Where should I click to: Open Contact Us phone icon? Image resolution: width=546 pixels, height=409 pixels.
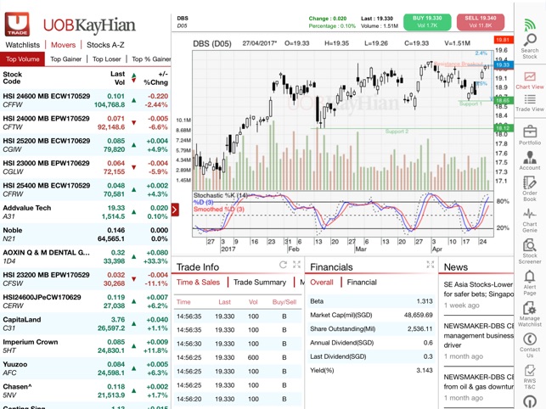click(x=530, y=345)
